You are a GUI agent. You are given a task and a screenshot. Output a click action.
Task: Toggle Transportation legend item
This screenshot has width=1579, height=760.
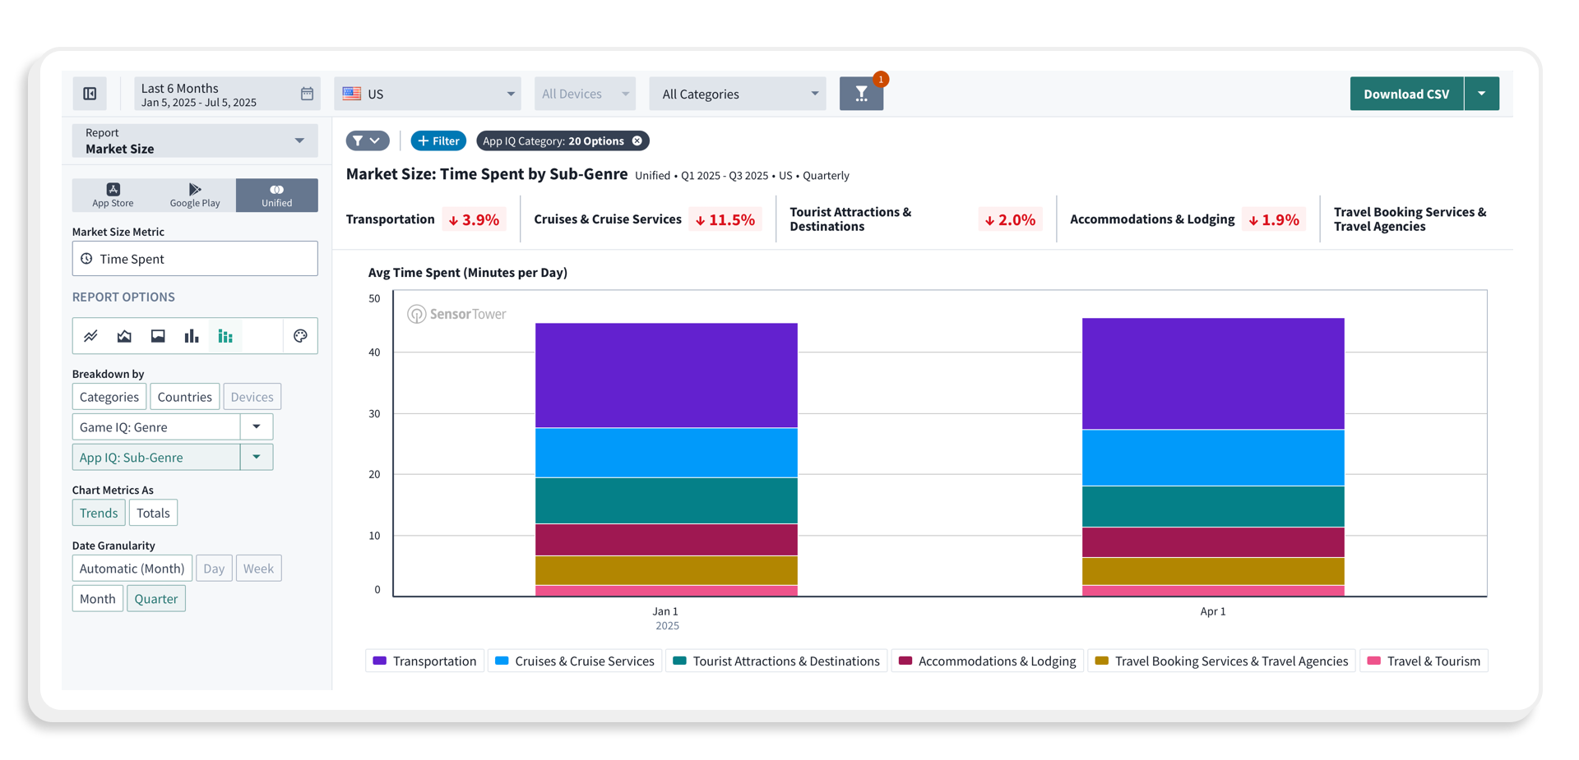click(424, 661)
